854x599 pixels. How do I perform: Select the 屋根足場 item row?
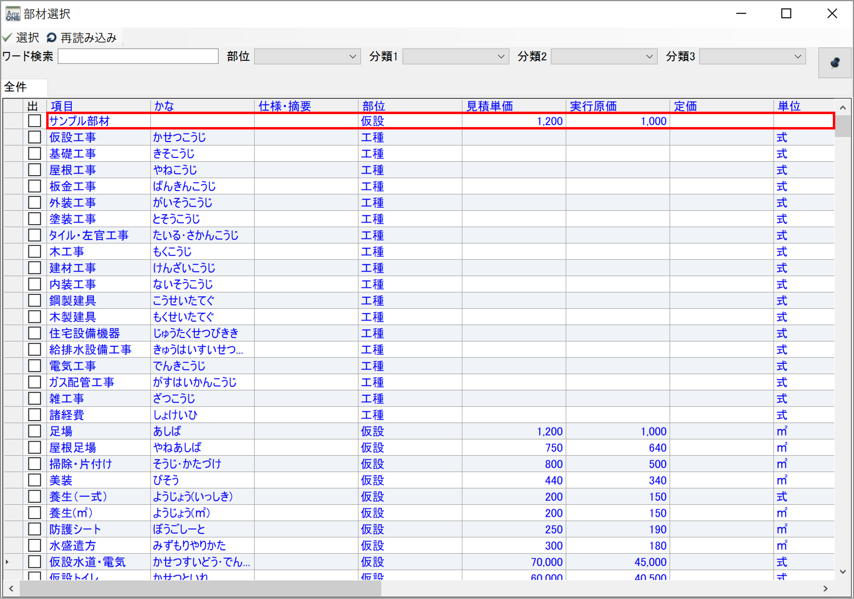(73, 447)
